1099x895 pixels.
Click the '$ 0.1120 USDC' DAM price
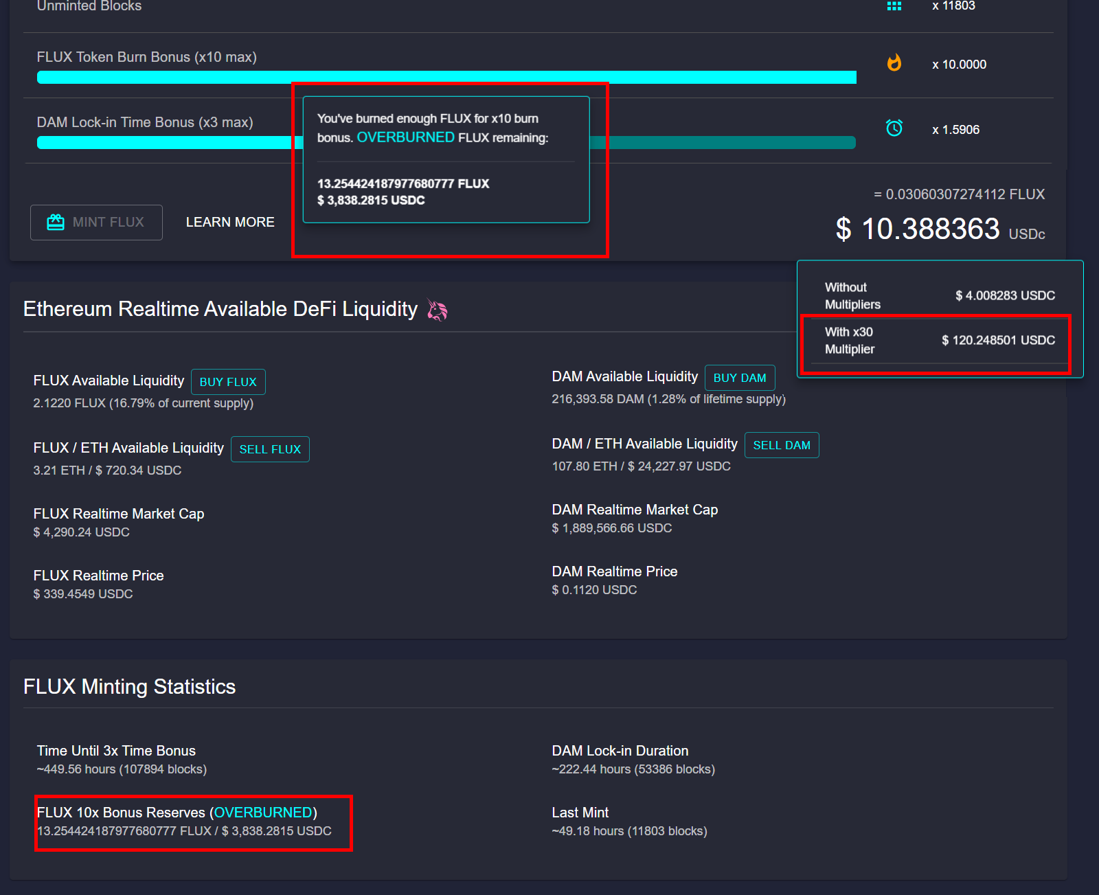[594, 590]
